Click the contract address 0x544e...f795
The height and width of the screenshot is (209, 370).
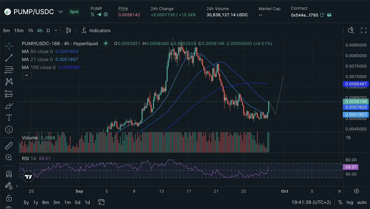click(304, 15)
